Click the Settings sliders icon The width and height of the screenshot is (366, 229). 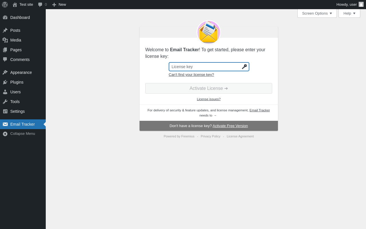[x=5, y=111]
